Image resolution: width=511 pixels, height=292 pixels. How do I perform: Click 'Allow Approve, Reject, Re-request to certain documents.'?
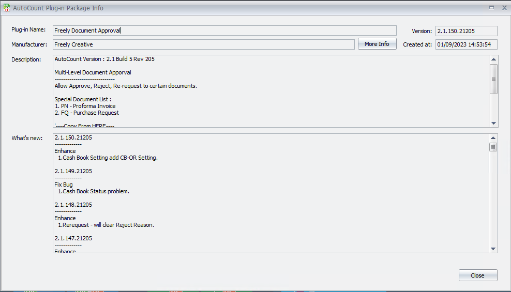tap(126, 86)
